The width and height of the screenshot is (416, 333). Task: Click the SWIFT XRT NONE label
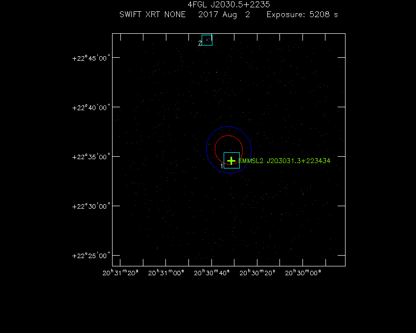click(153, 14)
